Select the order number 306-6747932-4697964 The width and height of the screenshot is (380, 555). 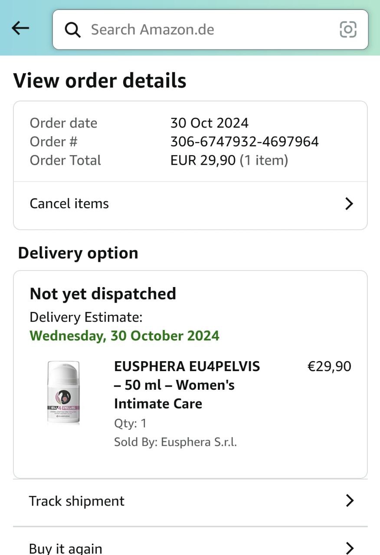click(x=244, y=142)
